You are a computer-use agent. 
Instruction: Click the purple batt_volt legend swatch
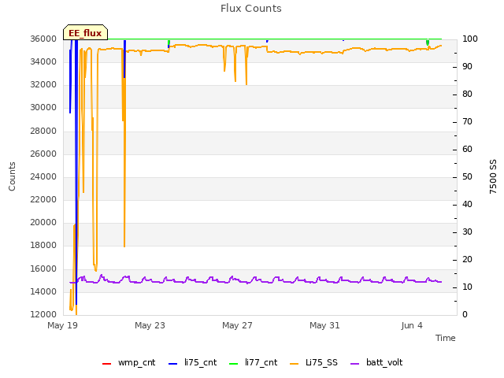(354, 364)
